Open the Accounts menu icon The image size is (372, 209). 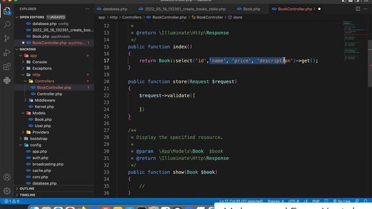point(7,177)
